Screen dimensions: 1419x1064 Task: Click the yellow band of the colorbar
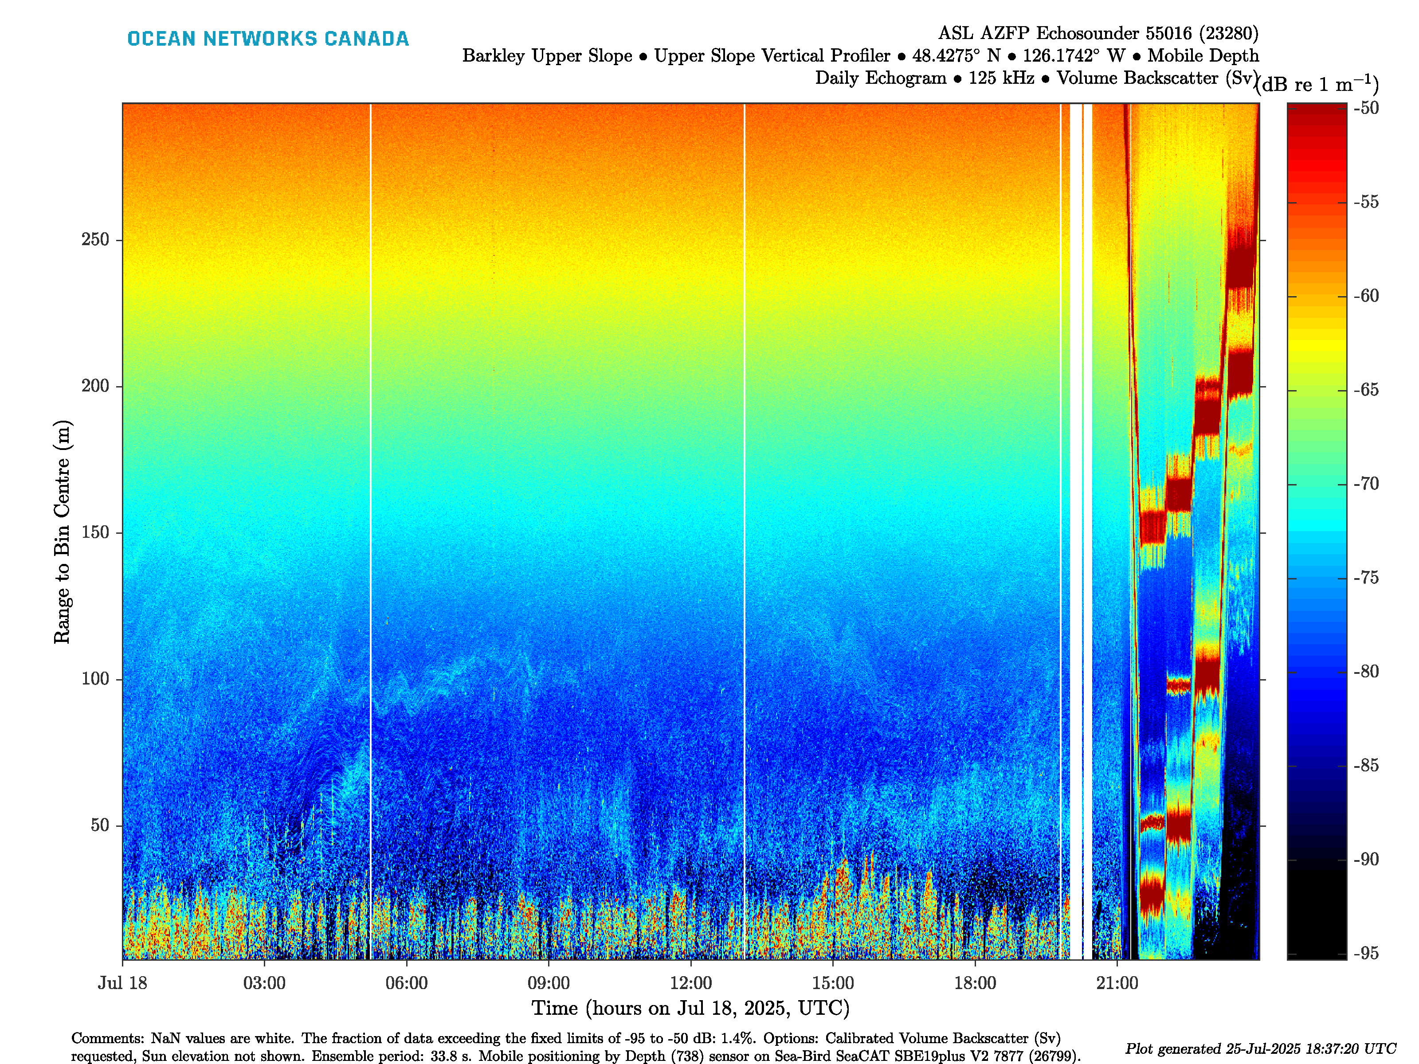(1317, 343)
